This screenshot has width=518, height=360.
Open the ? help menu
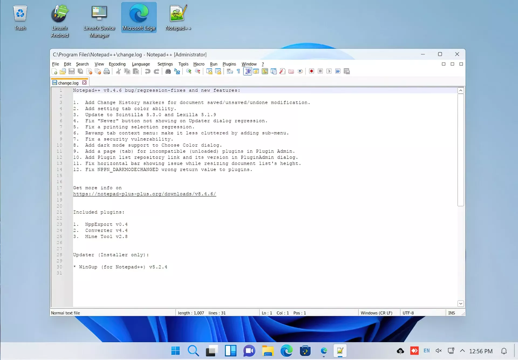pyautogui.click(x=263, y=64)
